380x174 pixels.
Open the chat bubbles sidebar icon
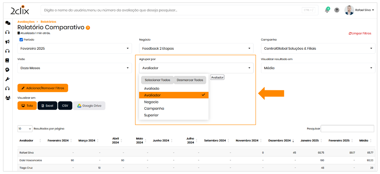7,23
